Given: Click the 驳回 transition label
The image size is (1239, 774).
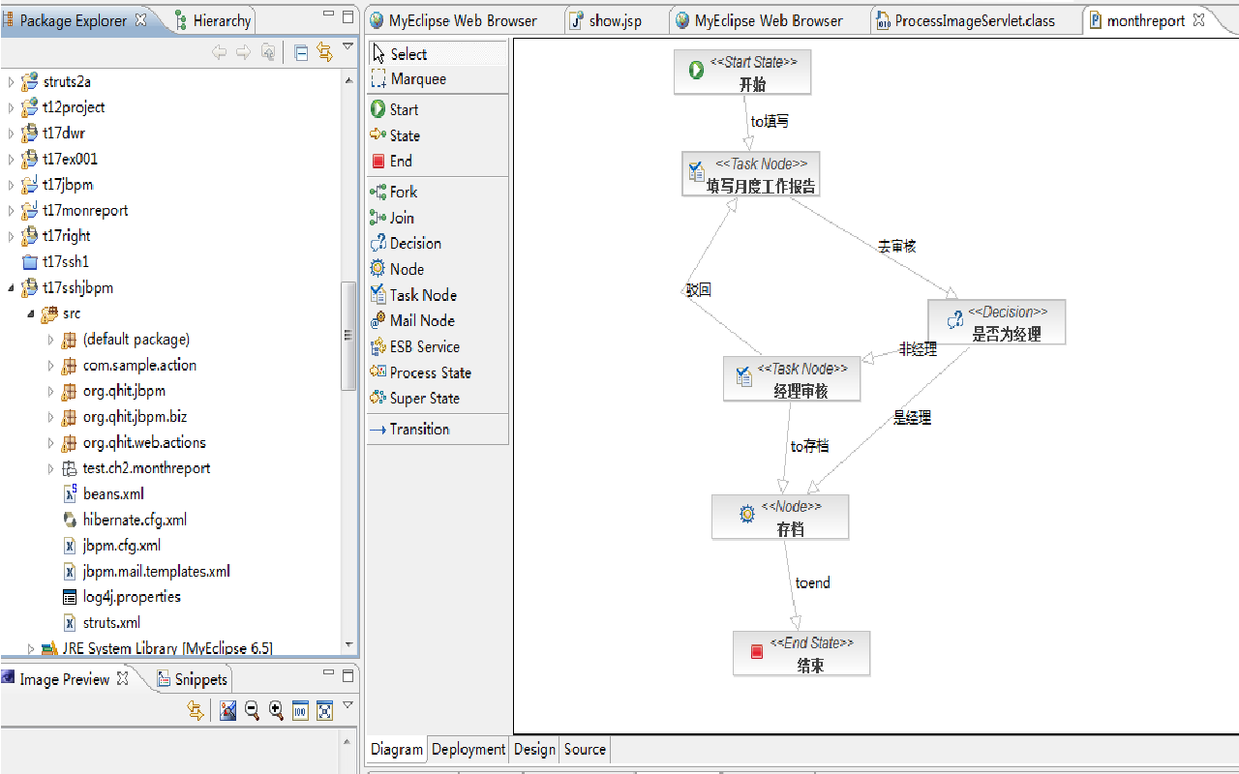Looking at the screenshot, I should (699, 289).
